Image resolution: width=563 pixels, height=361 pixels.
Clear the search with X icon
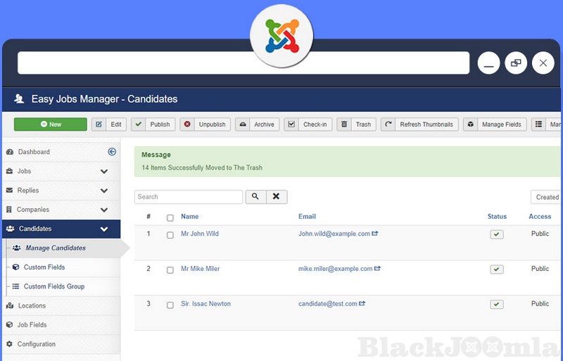click(x=276, y=197)
